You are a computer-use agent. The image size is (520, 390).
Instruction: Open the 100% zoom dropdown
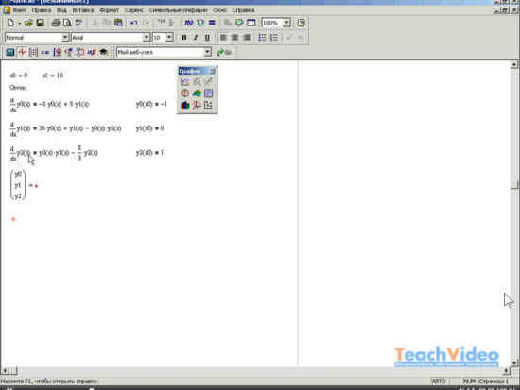286,23
